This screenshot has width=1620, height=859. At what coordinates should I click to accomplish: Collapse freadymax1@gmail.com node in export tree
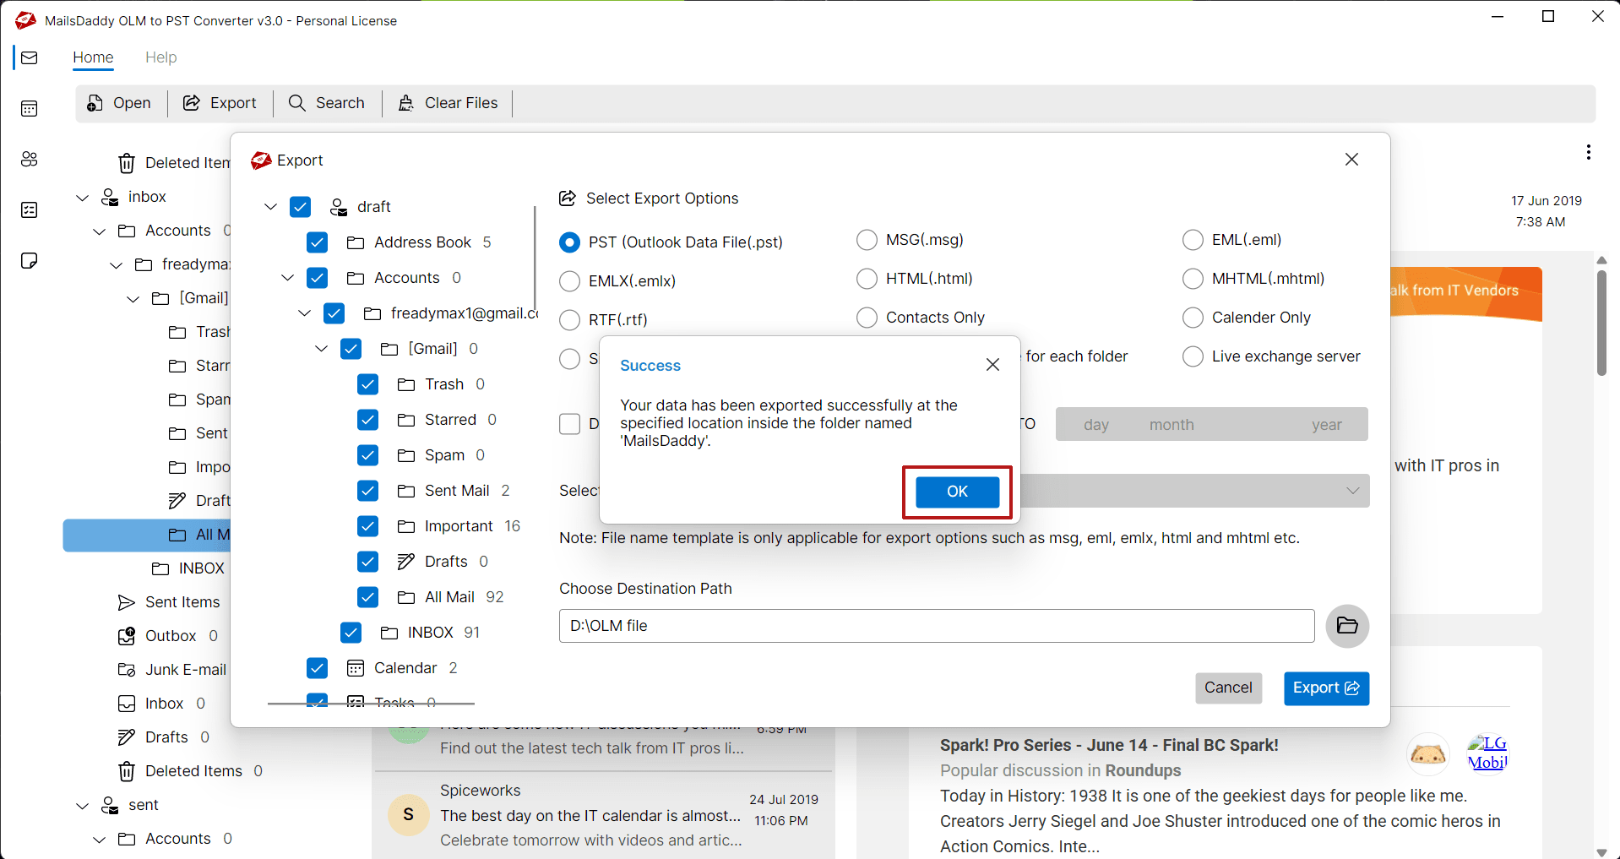pyautogui.click(x=305, y=313)
